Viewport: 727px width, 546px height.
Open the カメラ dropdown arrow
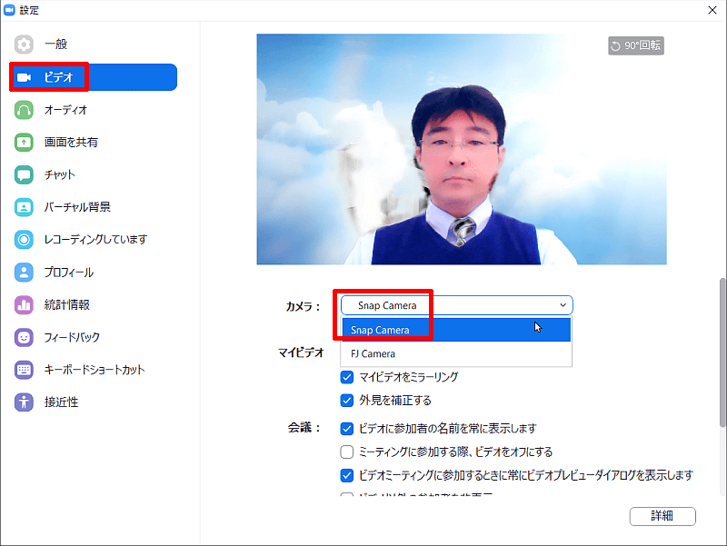(563, 305)
